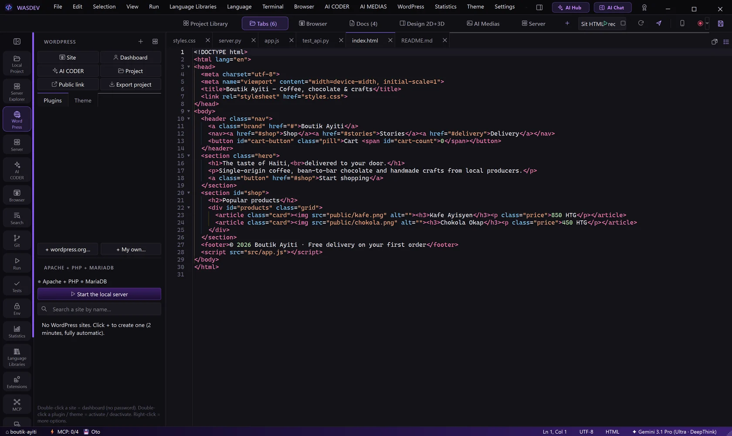Click the + wordpress.org... button
This screenshot has height=436, width=732.
pos(68,249)
